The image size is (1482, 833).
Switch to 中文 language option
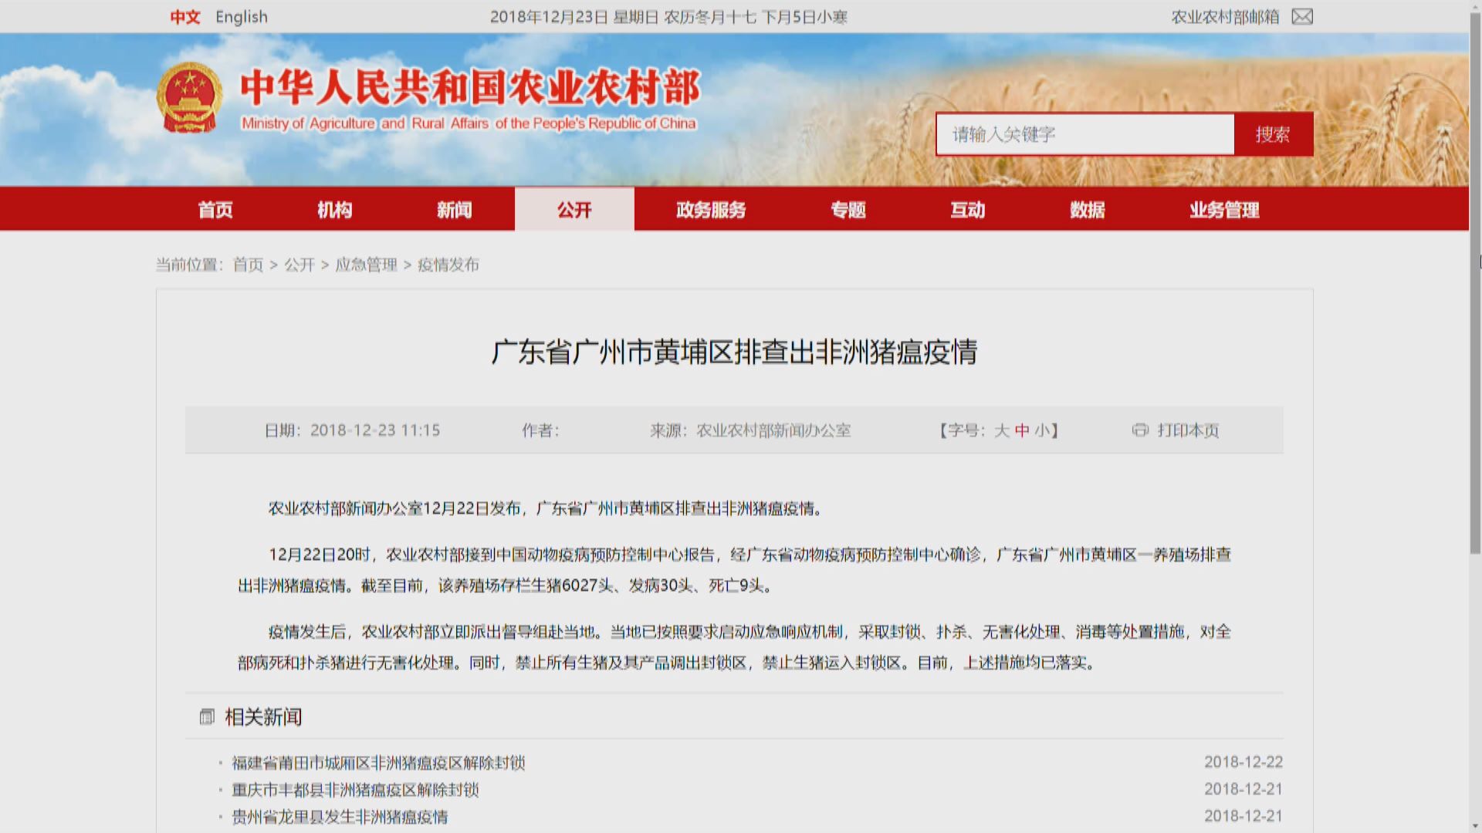(x=184, y=16)
